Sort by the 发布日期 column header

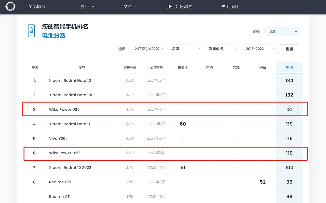tap(156, 68)
